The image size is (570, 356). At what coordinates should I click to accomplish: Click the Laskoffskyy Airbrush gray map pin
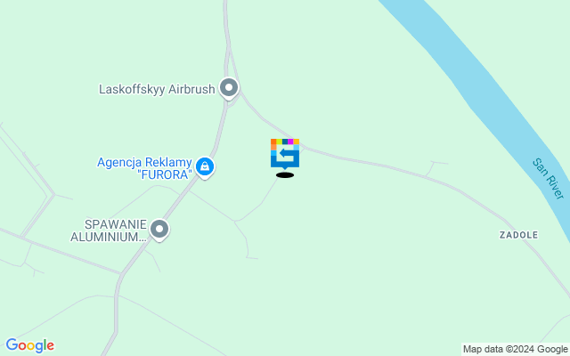tap(229, 89)
